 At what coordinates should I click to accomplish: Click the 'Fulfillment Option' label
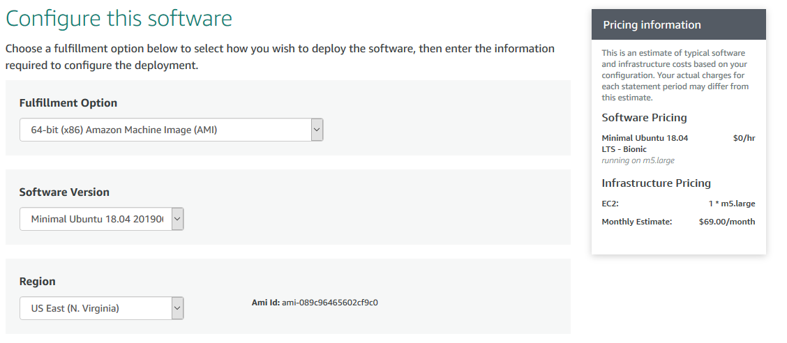pos(68,102)
